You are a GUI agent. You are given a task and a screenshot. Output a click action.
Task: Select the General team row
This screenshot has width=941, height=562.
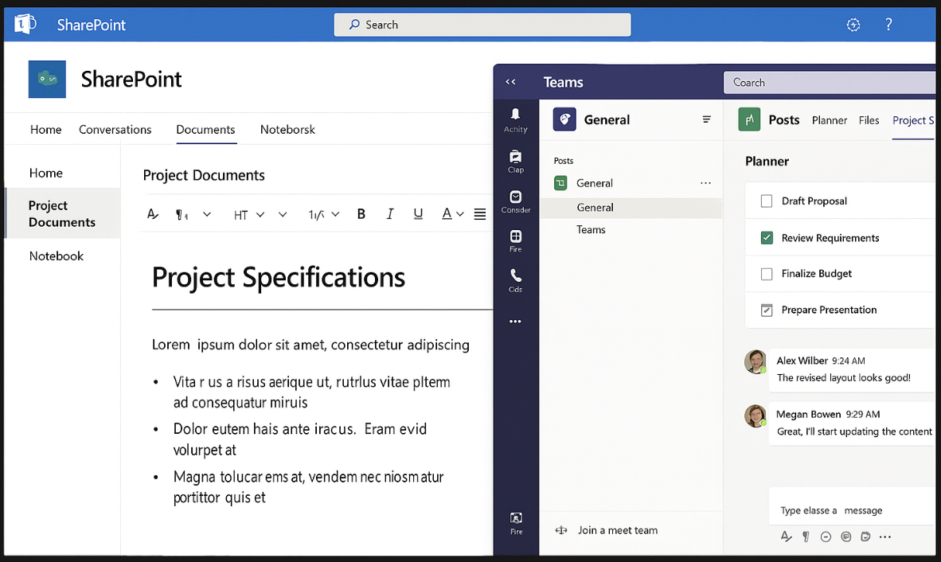coord(631,183)
